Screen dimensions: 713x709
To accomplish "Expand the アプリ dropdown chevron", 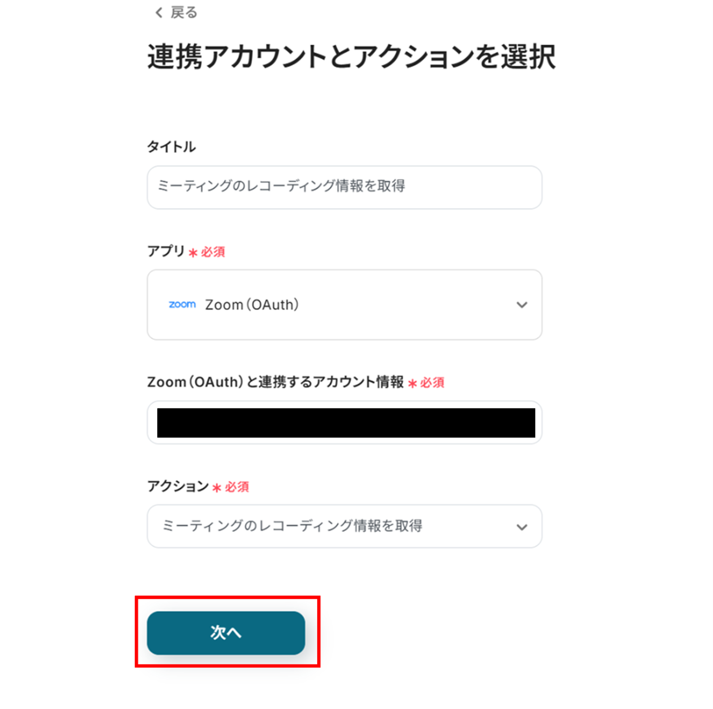I will 521,305.
